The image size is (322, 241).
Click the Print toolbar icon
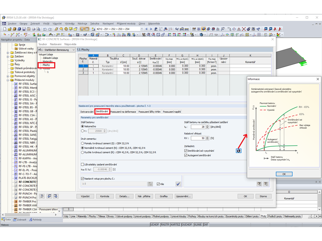tap(33, 29)
